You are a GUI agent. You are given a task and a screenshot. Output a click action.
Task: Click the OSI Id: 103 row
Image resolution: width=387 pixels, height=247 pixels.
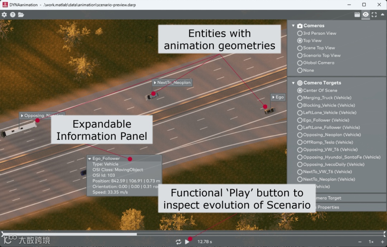point(104,175)
